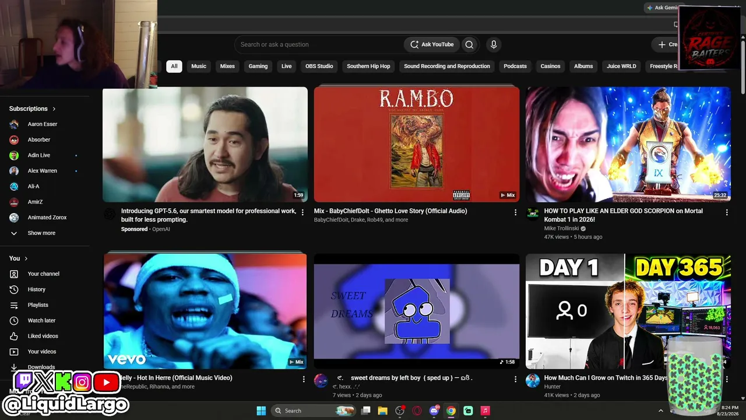Open hexx channel avatar beside sweet dreams
746x420 pixels.
321,381
